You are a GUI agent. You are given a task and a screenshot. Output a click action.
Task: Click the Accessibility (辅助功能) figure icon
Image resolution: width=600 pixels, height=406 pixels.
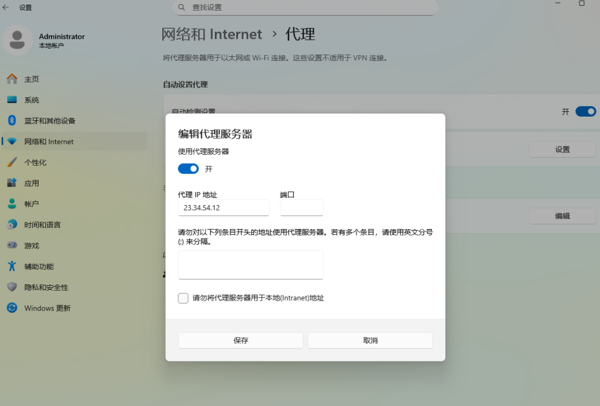pos(12,267)
